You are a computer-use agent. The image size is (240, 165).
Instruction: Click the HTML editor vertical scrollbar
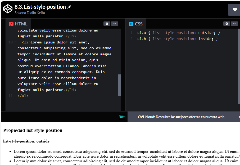click(120, 85)
